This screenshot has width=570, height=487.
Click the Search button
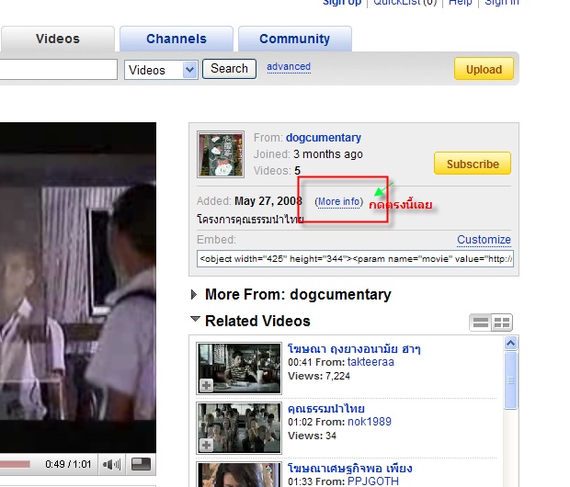[230, 69]
